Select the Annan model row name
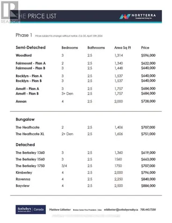Image resolution: width=172 pixels, height=223 pixels. tap(21, 101)
